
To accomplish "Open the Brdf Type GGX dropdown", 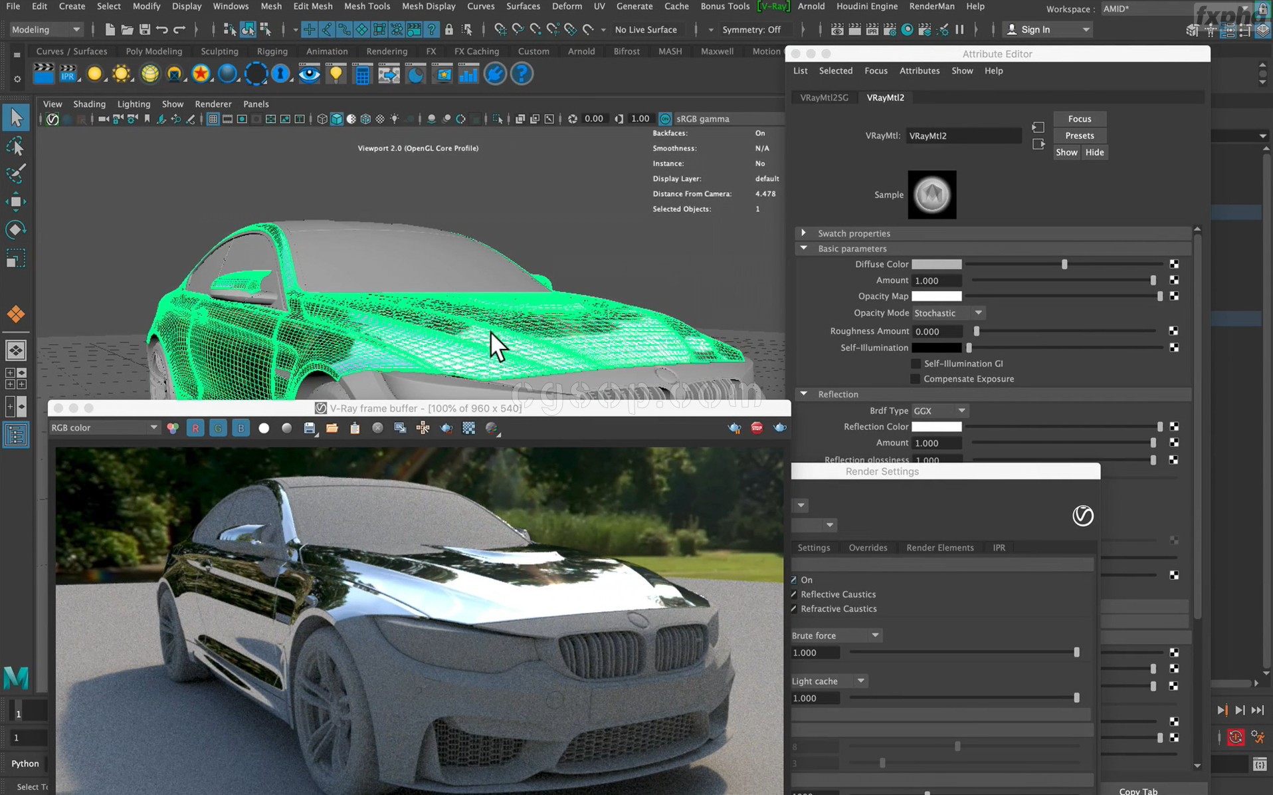I will 939,411.
